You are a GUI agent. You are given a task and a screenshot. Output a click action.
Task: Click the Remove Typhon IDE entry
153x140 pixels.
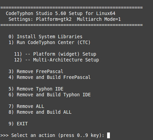(x=36, y=89)
